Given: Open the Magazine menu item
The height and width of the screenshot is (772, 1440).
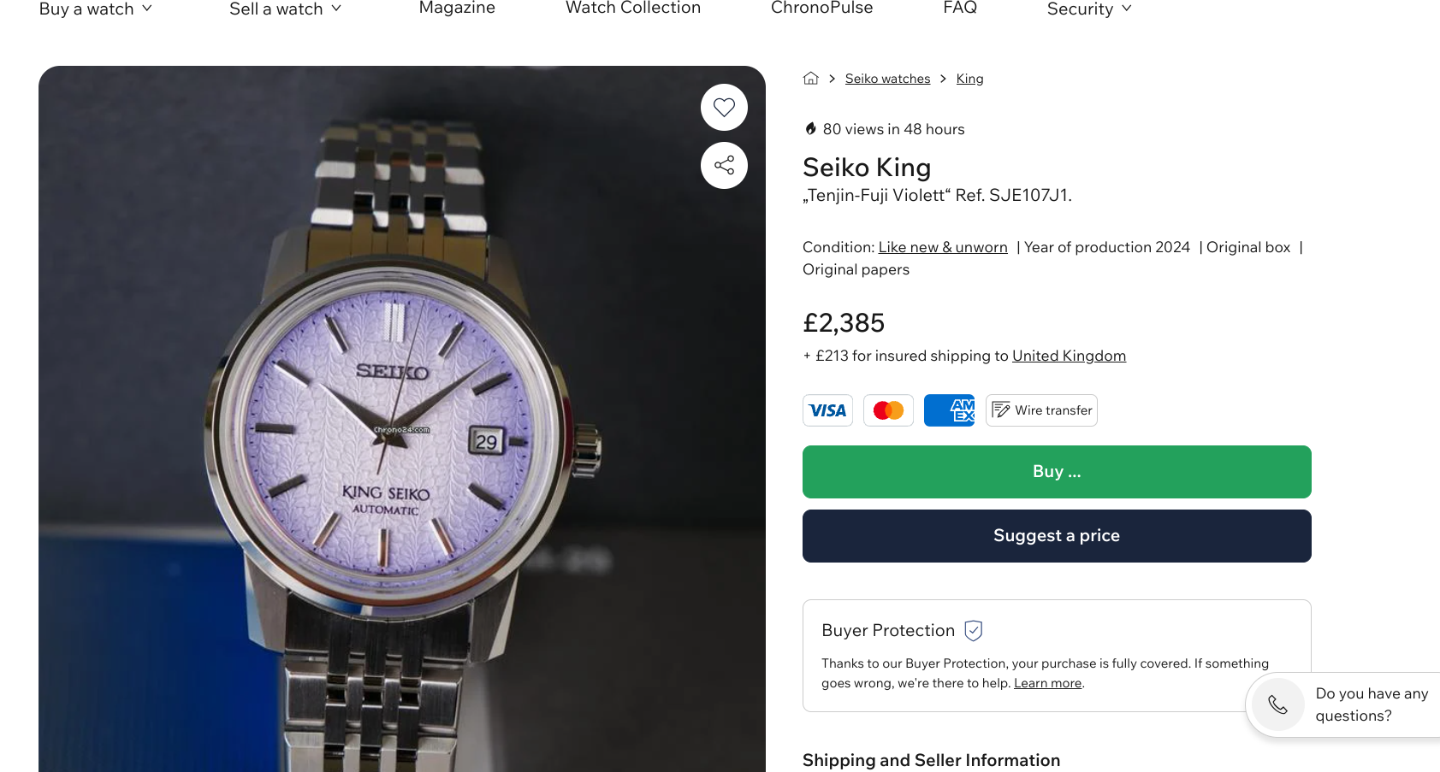Looking at the screenshot, I should pyautogui.click(x=457, y=9).
